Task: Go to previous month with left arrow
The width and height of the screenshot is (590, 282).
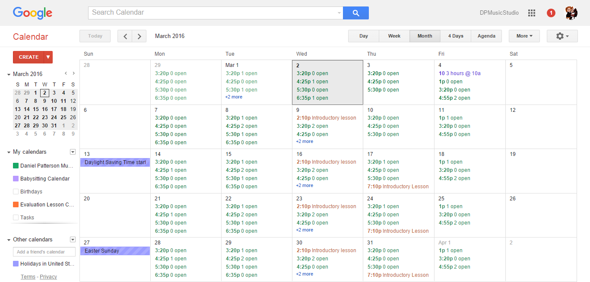Action: [125, 36]
